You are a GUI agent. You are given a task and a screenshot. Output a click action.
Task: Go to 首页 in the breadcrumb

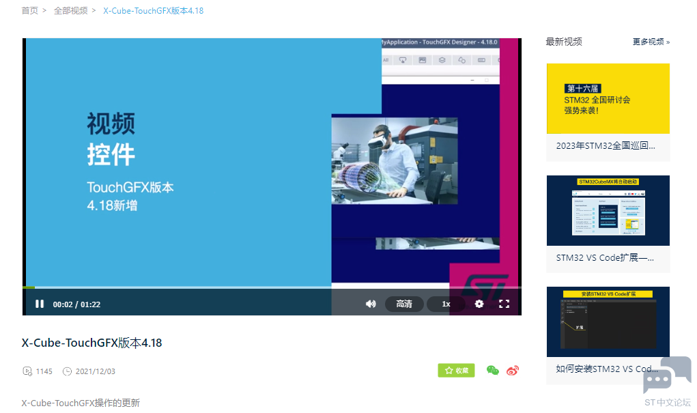30,11
